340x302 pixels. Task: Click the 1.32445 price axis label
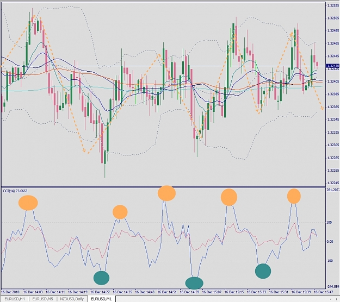tap(333, 56)
